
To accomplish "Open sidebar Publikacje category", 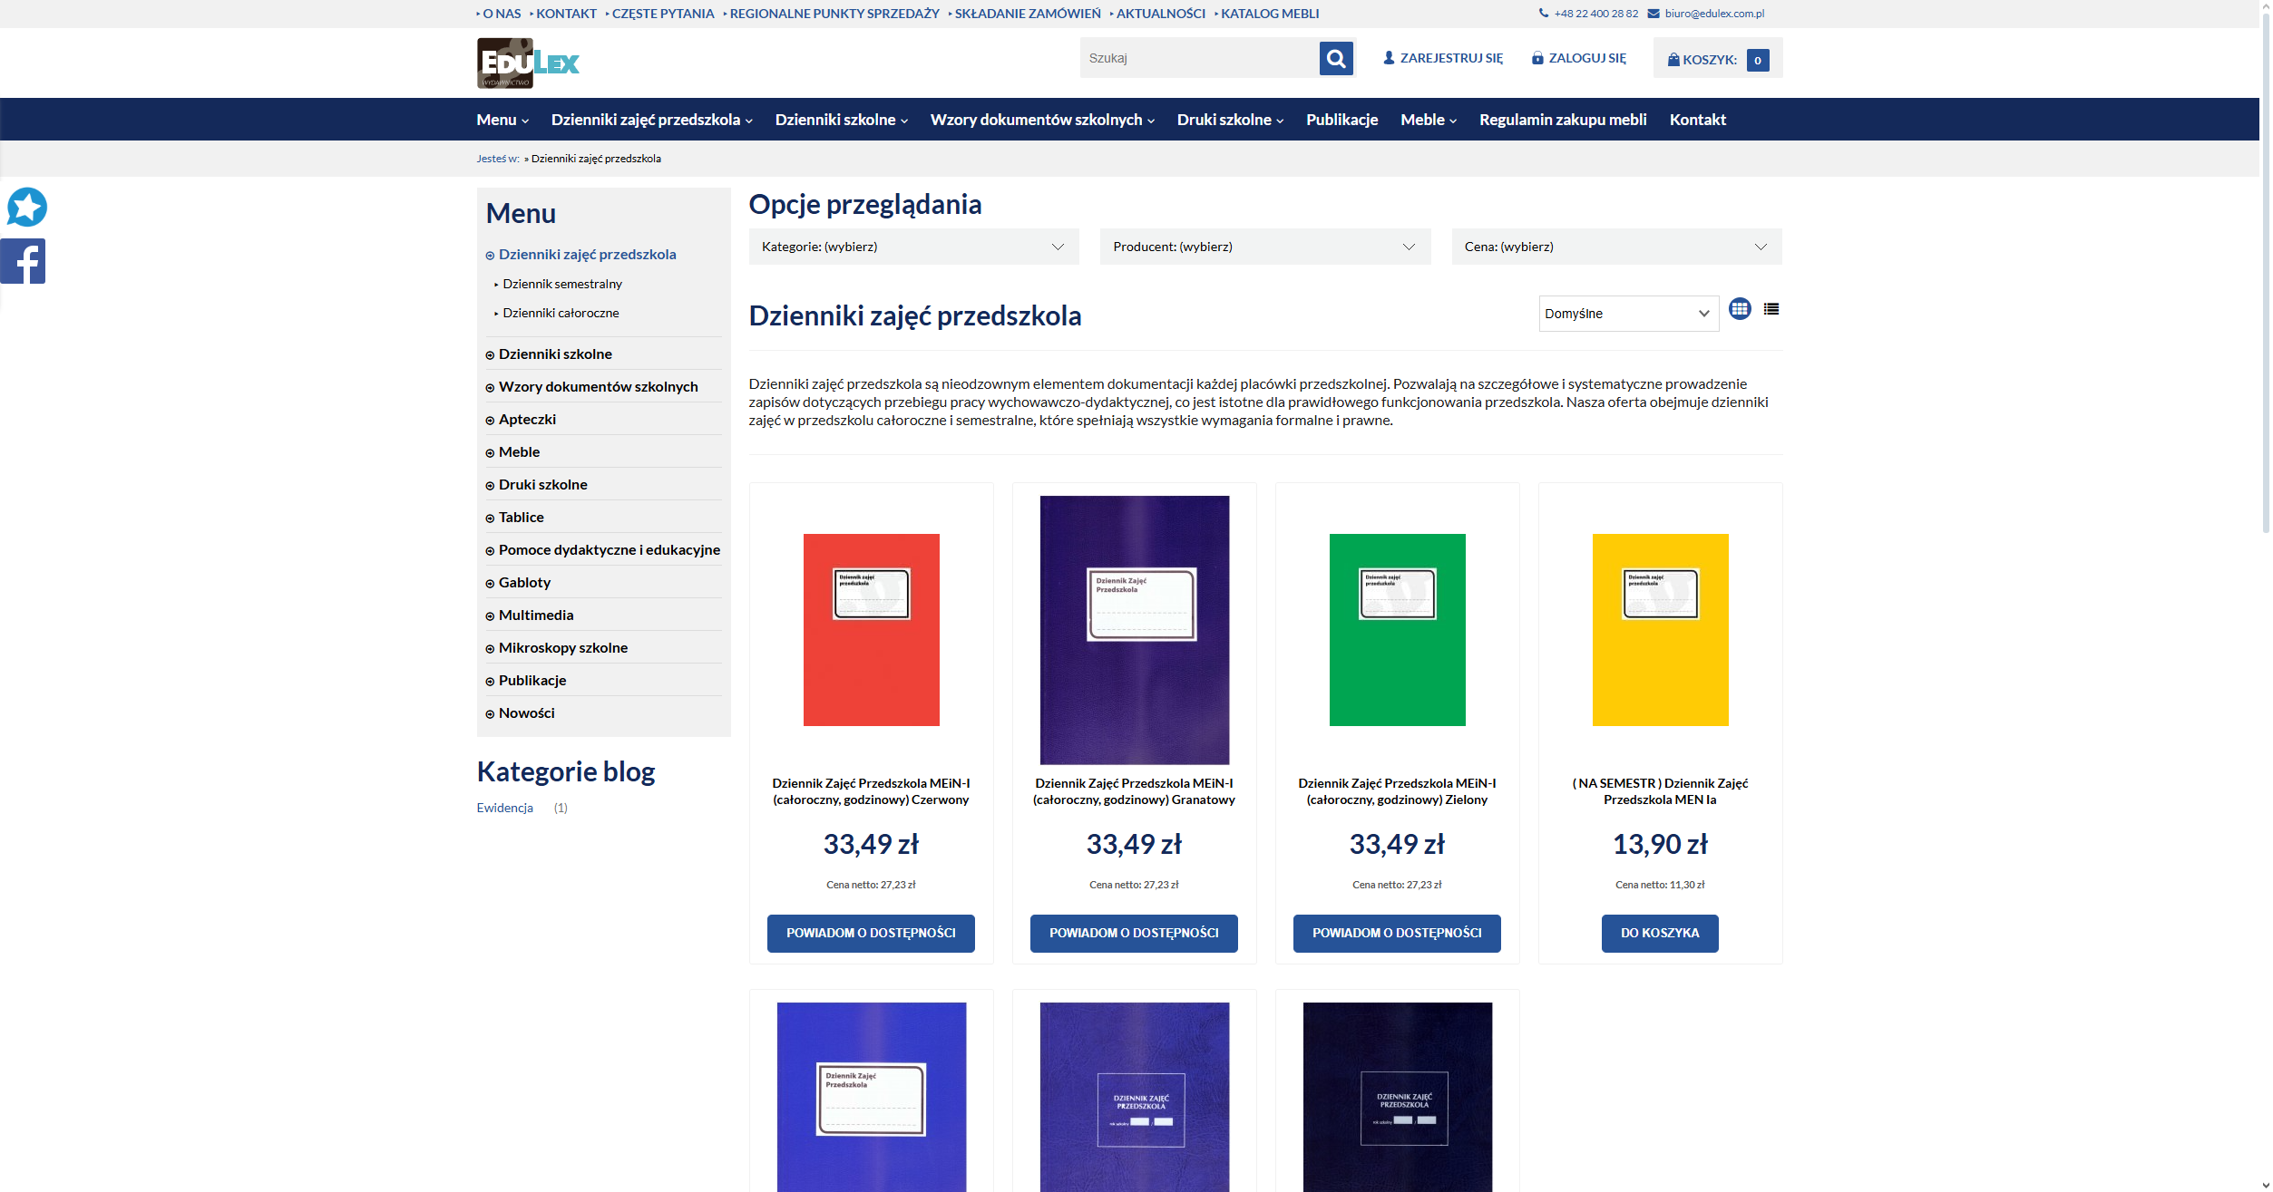I will point(532,681).
